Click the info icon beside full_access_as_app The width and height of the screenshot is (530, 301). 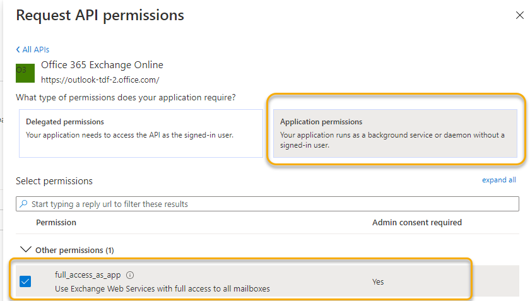tap(130, 275)
